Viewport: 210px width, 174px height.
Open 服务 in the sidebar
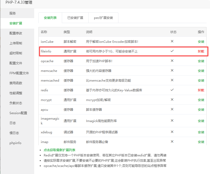pyautogui.click(x=13, y=13)
